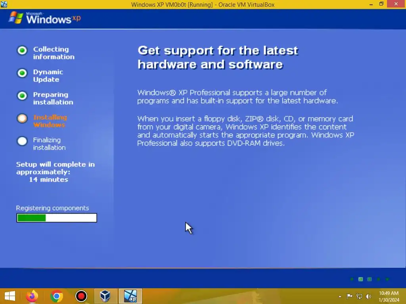Open Google Chrome from the taskbar
The width and height of the screenshot is (406, 304).
pos(57,296)
